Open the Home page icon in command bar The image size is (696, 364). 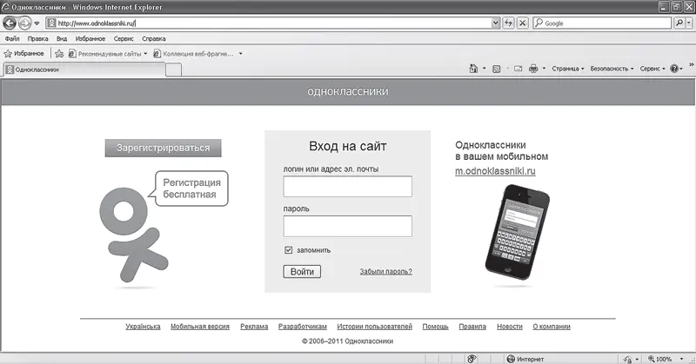[x=473, y=68]
